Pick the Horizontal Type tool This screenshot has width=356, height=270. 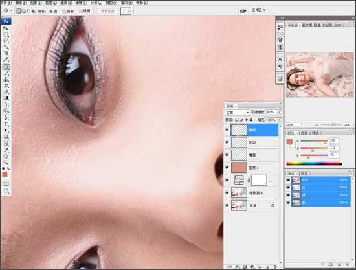coord(6,124)
